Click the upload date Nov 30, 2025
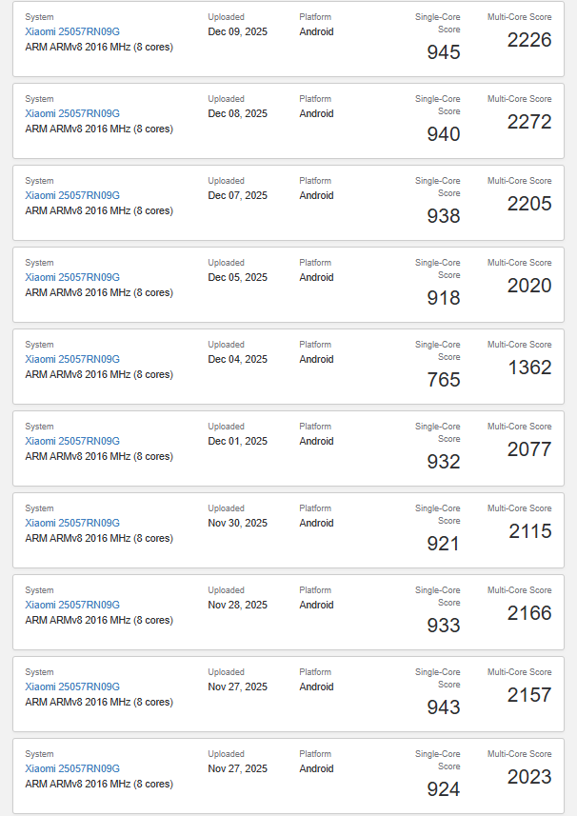 (237, 523)
